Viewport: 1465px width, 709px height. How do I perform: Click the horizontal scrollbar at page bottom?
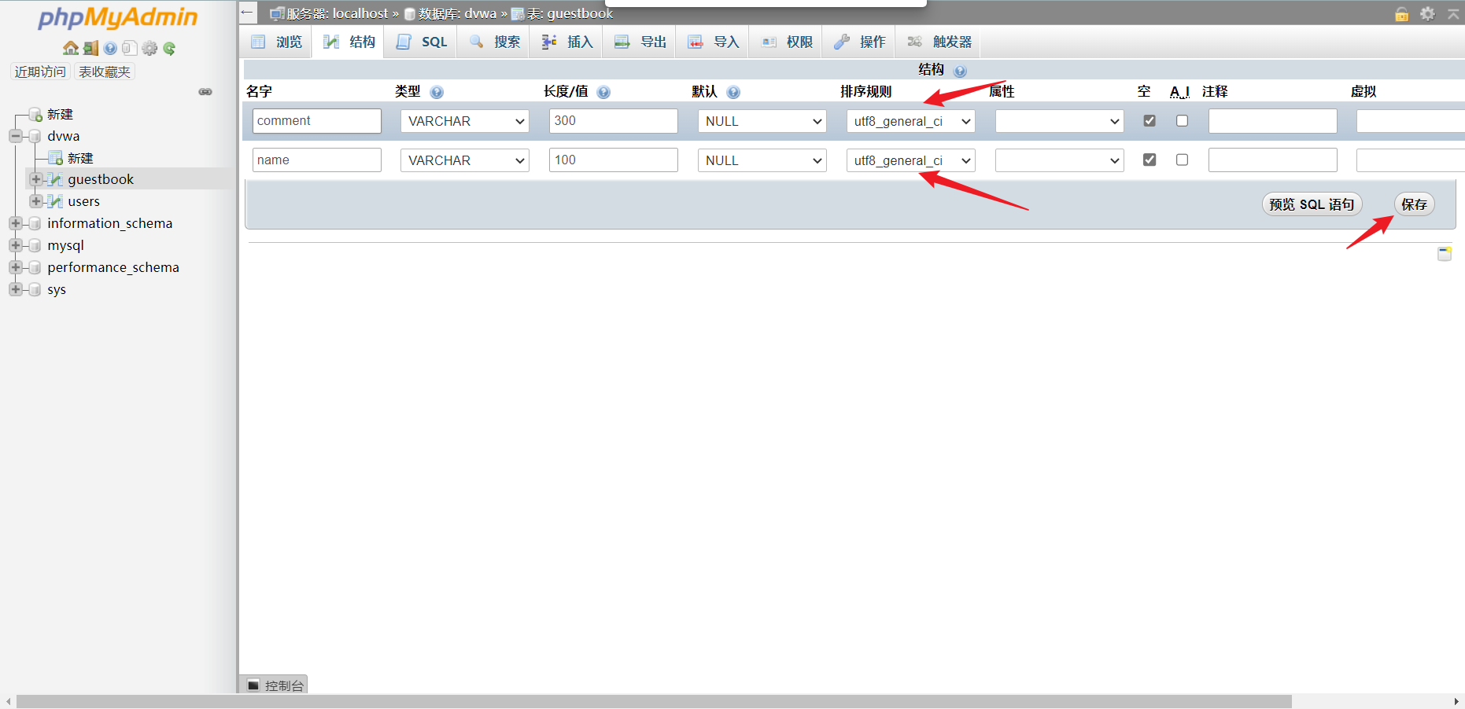point(653,701)
